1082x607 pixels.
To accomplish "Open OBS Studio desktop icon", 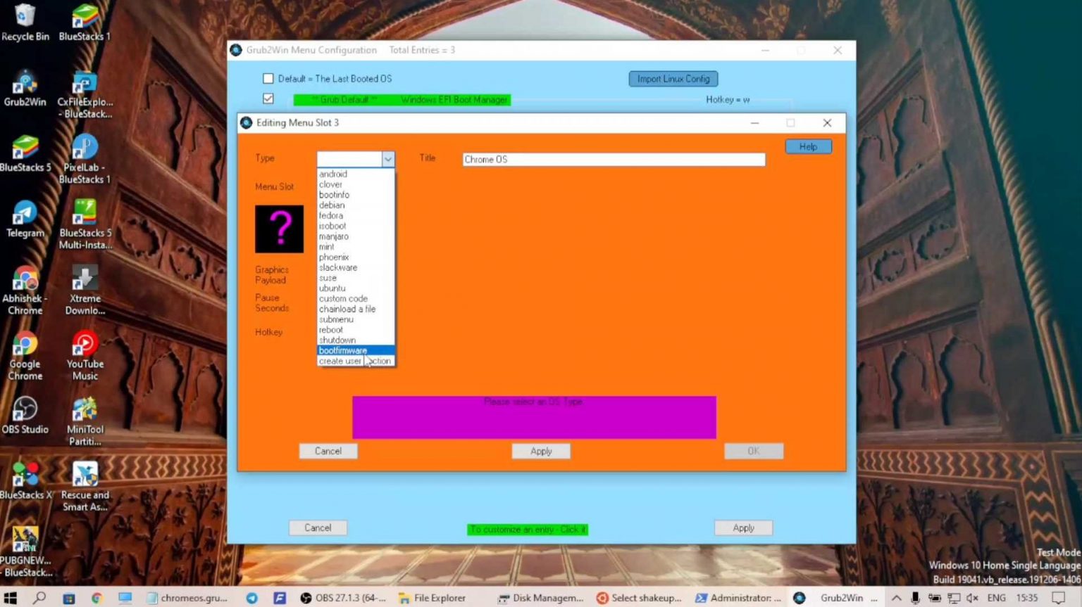I will point(25,414).
